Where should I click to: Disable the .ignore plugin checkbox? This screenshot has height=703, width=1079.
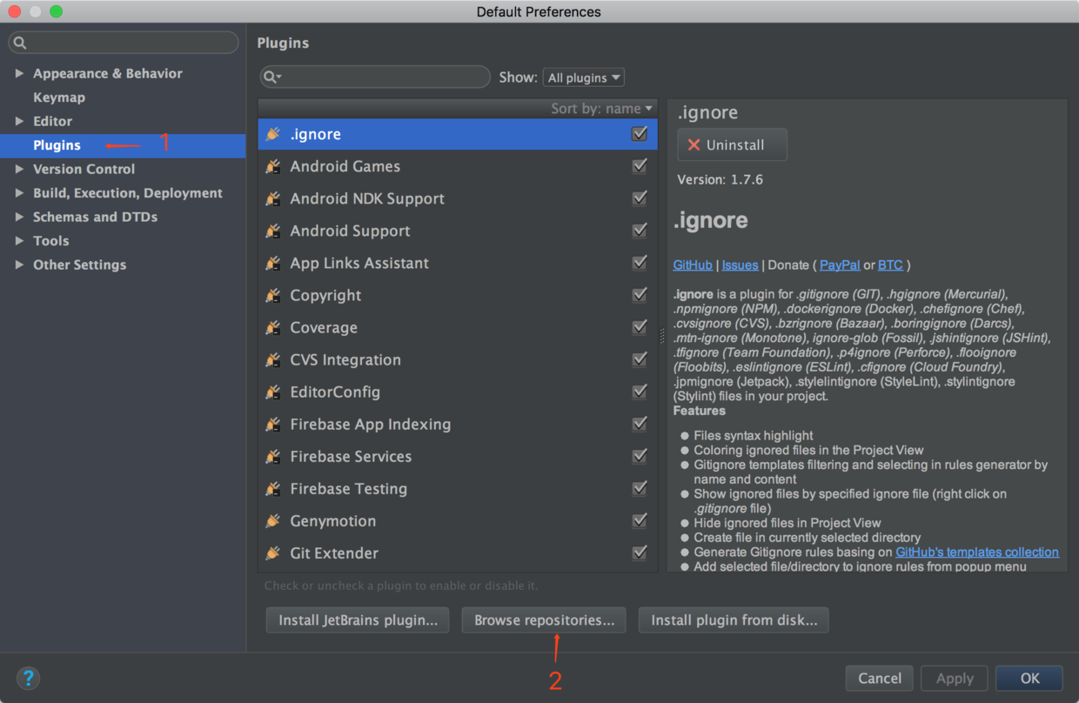tap(640, 133)
